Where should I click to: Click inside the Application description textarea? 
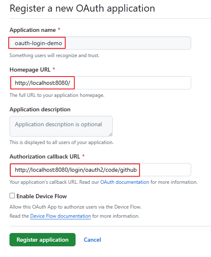click(61, 126)
